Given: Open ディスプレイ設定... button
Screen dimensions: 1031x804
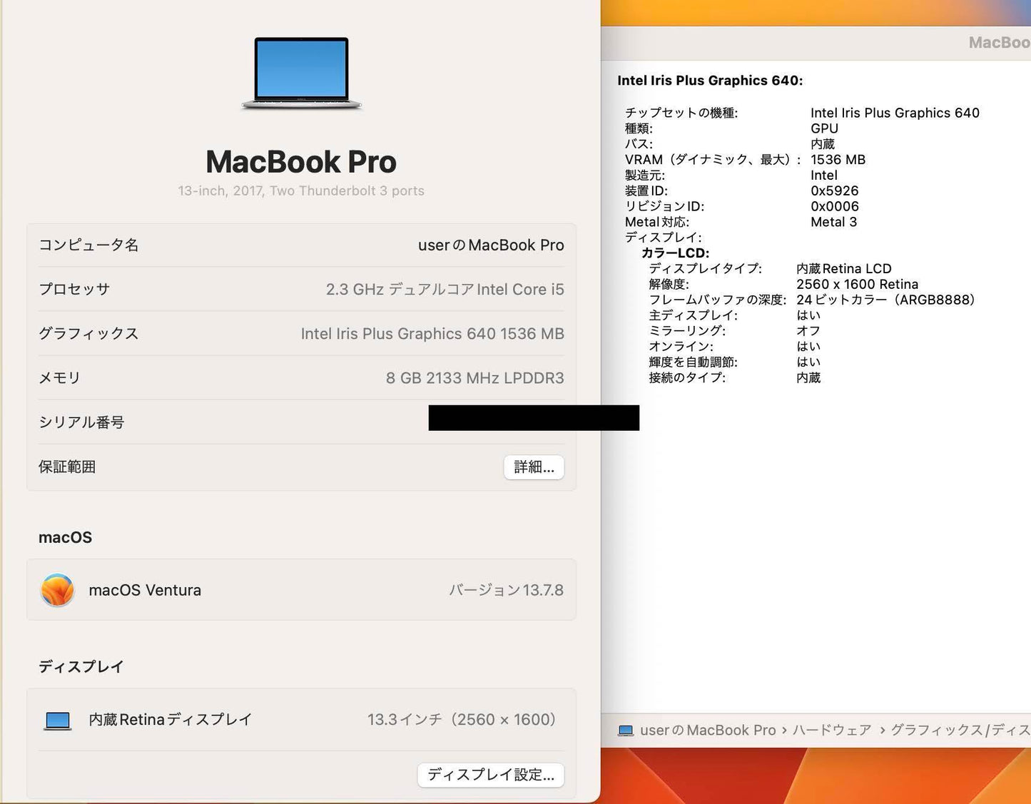Looking at the screenshot, I should [491, 775].
